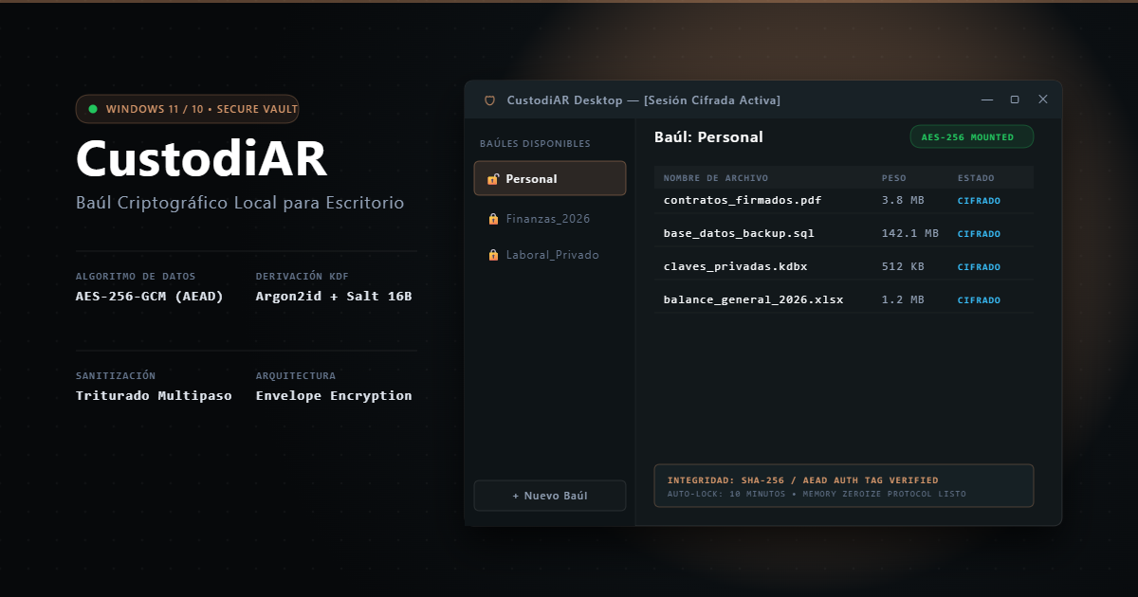The image size is (1138, 597).
Task: Close the CustodiAR Desktop window
Action: click(x=1043, y=99)
